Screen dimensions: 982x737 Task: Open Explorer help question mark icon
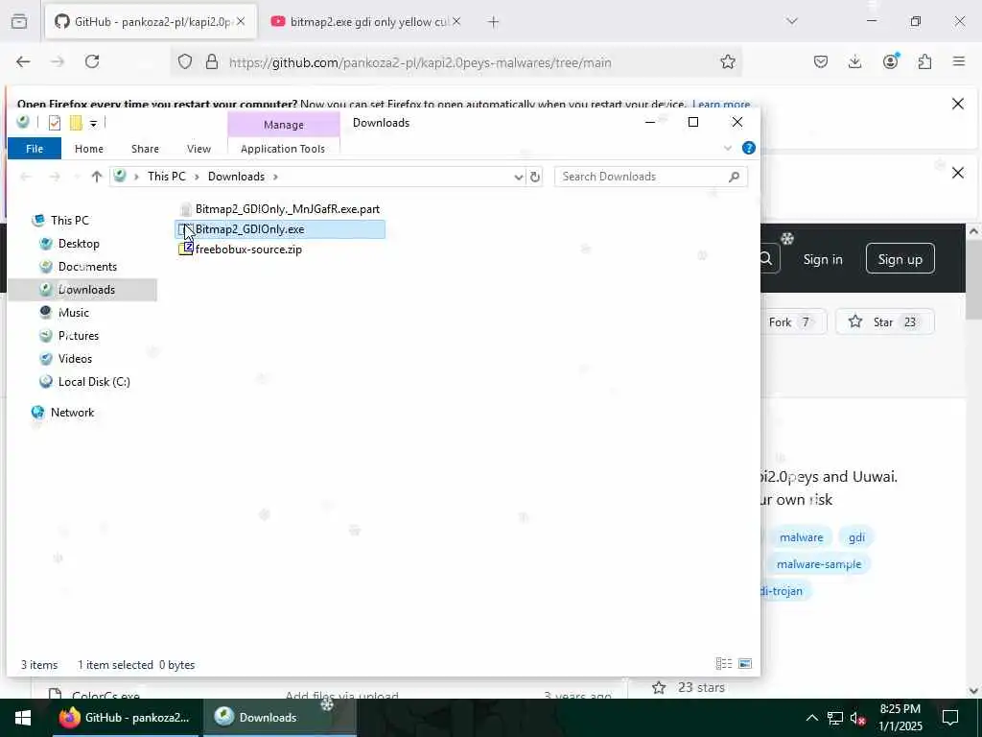(x=748, y=148)
